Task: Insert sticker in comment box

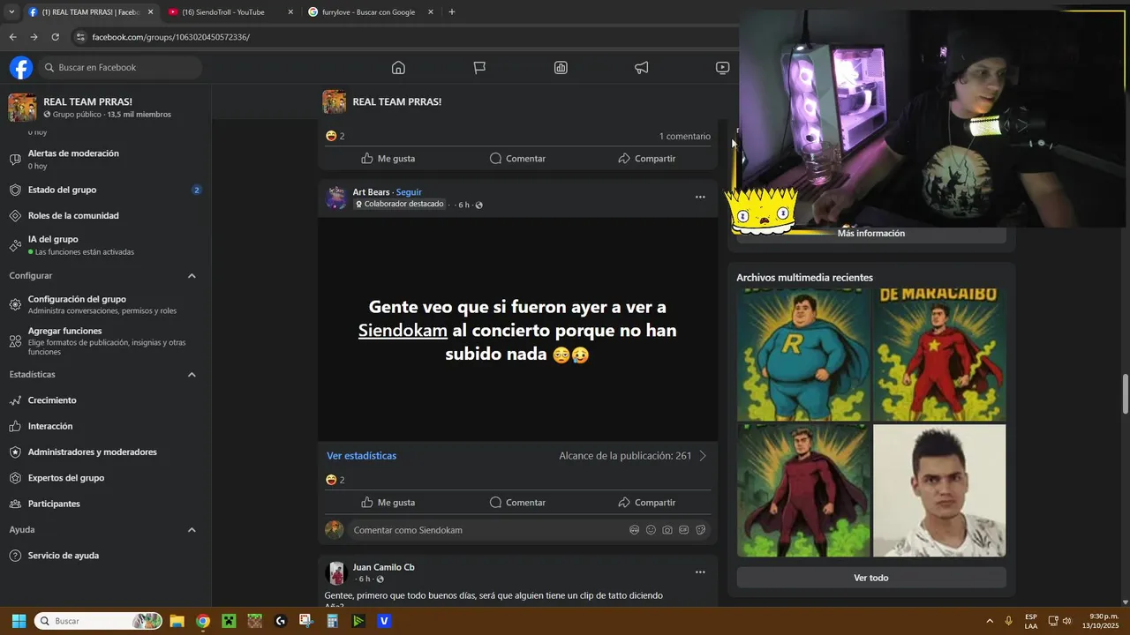Action: [x=701, y=530]
